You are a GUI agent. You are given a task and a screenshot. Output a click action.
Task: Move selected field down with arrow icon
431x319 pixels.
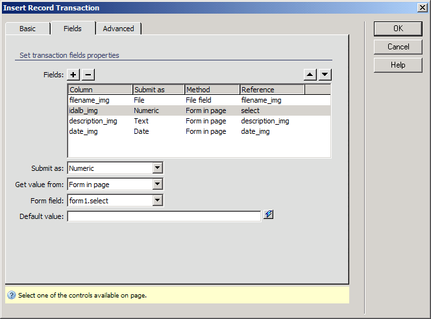(325, 75)
